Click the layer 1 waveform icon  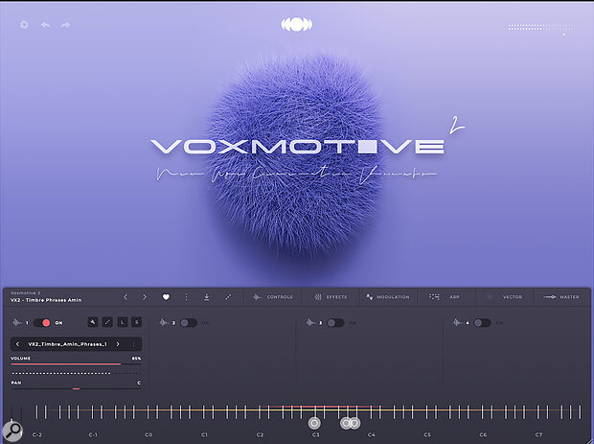tap(17, 322)
